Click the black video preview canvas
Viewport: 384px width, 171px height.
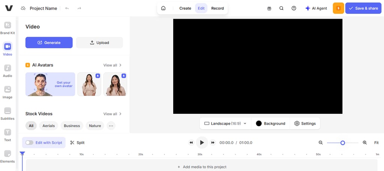(258, 66)
